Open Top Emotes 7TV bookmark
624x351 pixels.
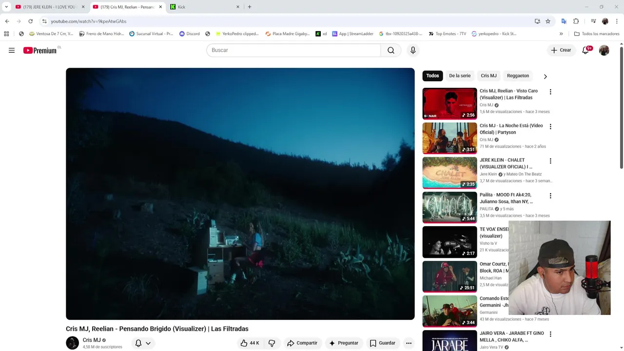point(448,34)
